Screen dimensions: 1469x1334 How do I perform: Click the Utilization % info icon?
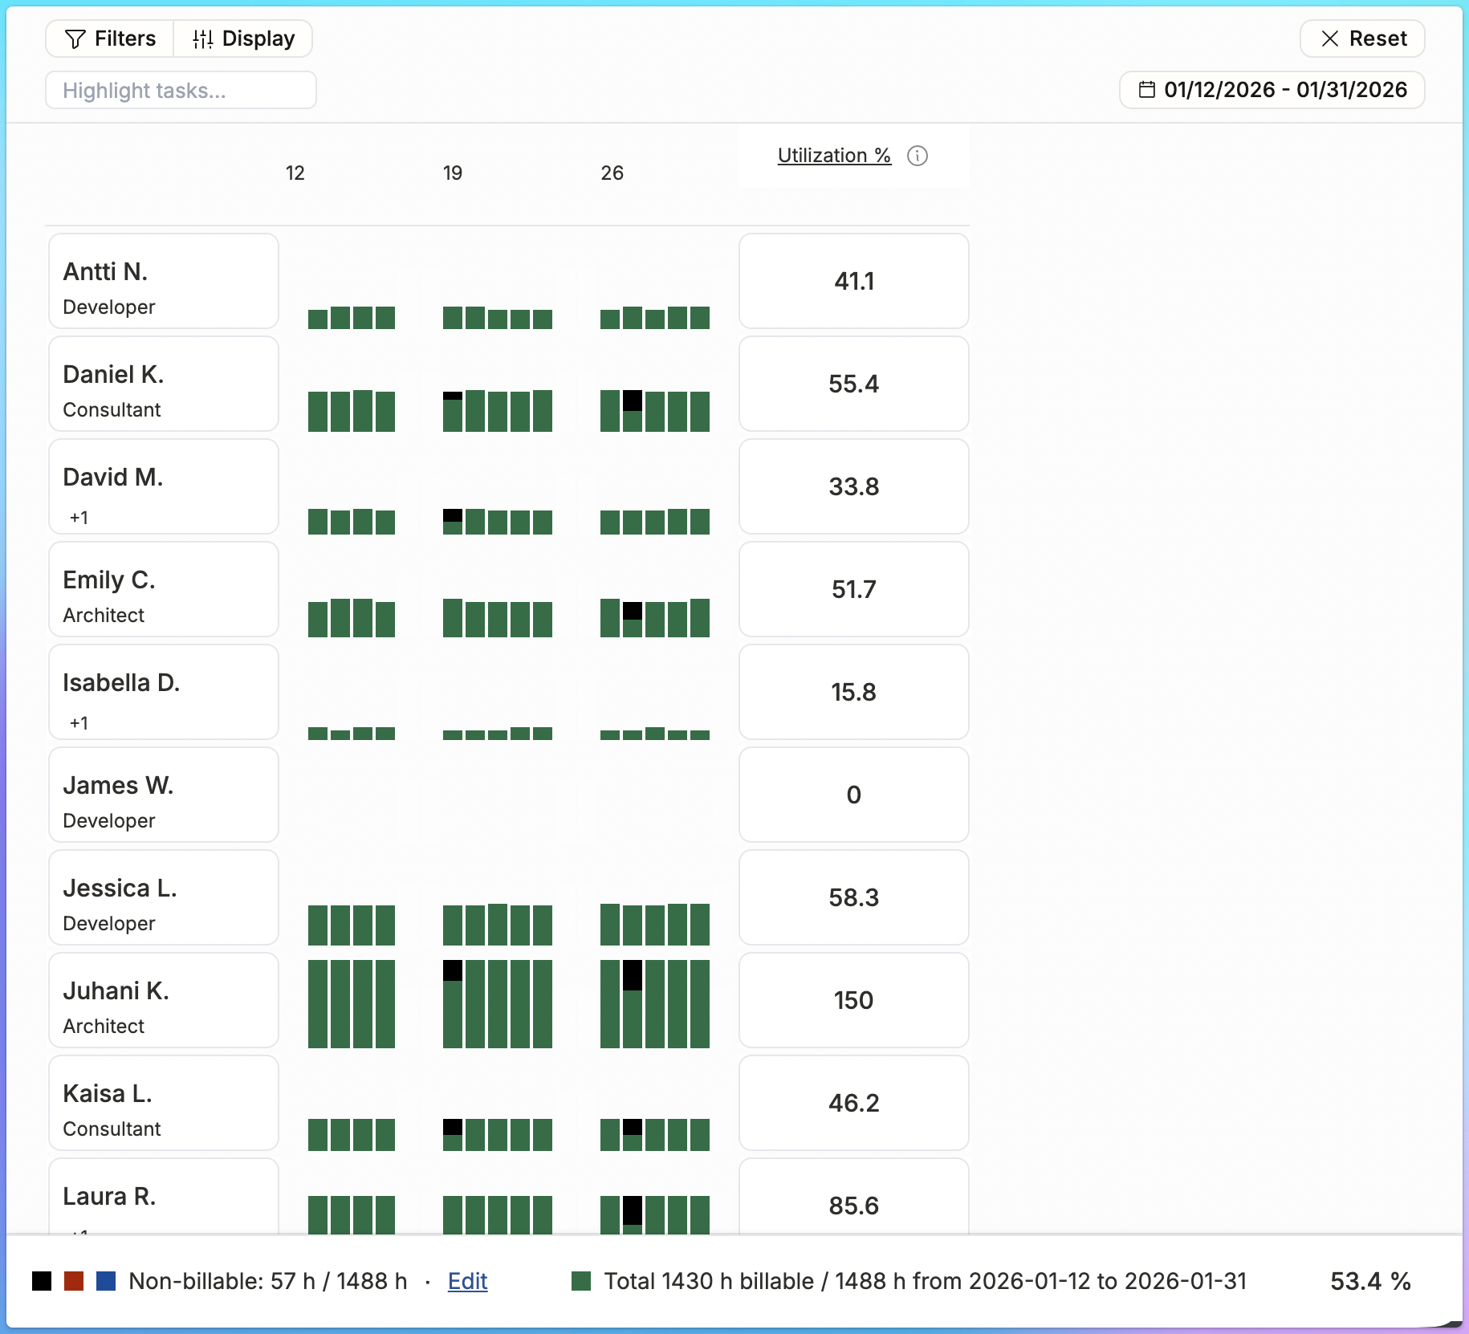(x=917, y=156)
